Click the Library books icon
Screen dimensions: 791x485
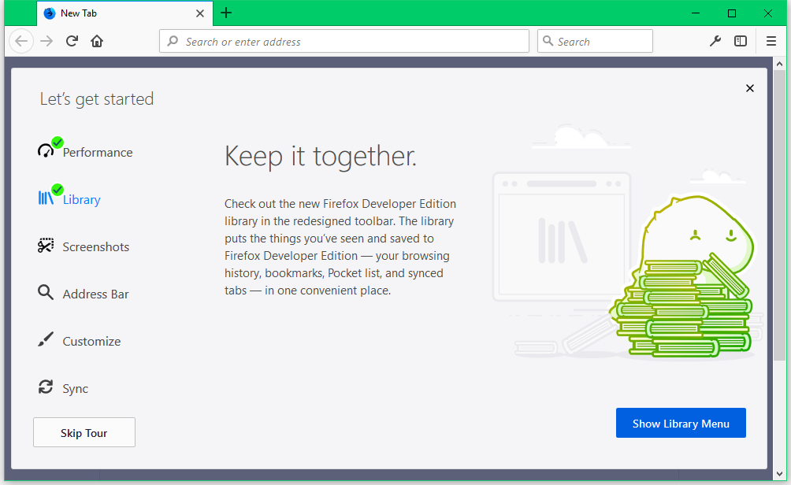46,198
